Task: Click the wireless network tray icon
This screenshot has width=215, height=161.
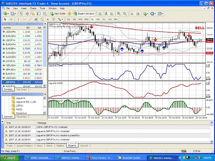Action: [x=200, y=158]
